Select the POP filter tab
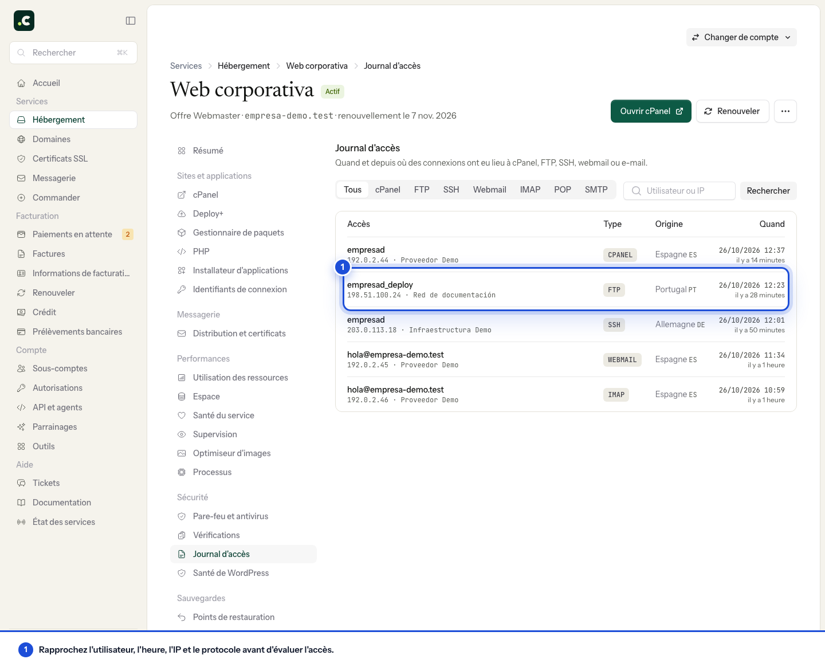 click(563, 190)
